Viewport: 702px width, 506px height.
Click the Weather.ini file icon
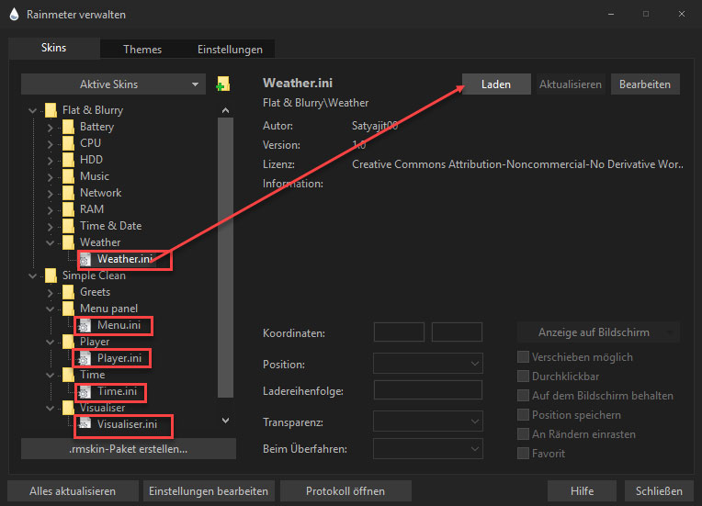(x=85, y=260)
